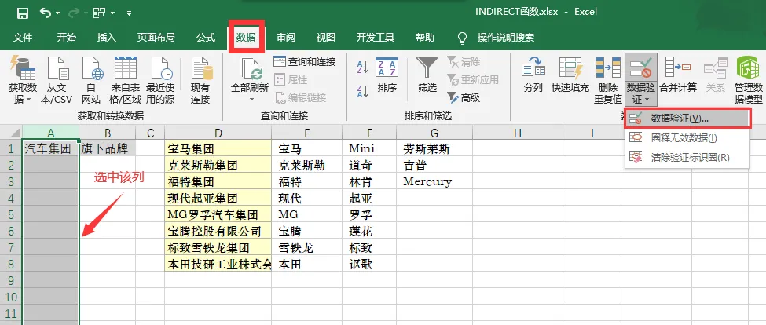The width and height of the screenshot is (766, 325).
Task: Click cell B1 旗下品牌
Action: point(108,149)
